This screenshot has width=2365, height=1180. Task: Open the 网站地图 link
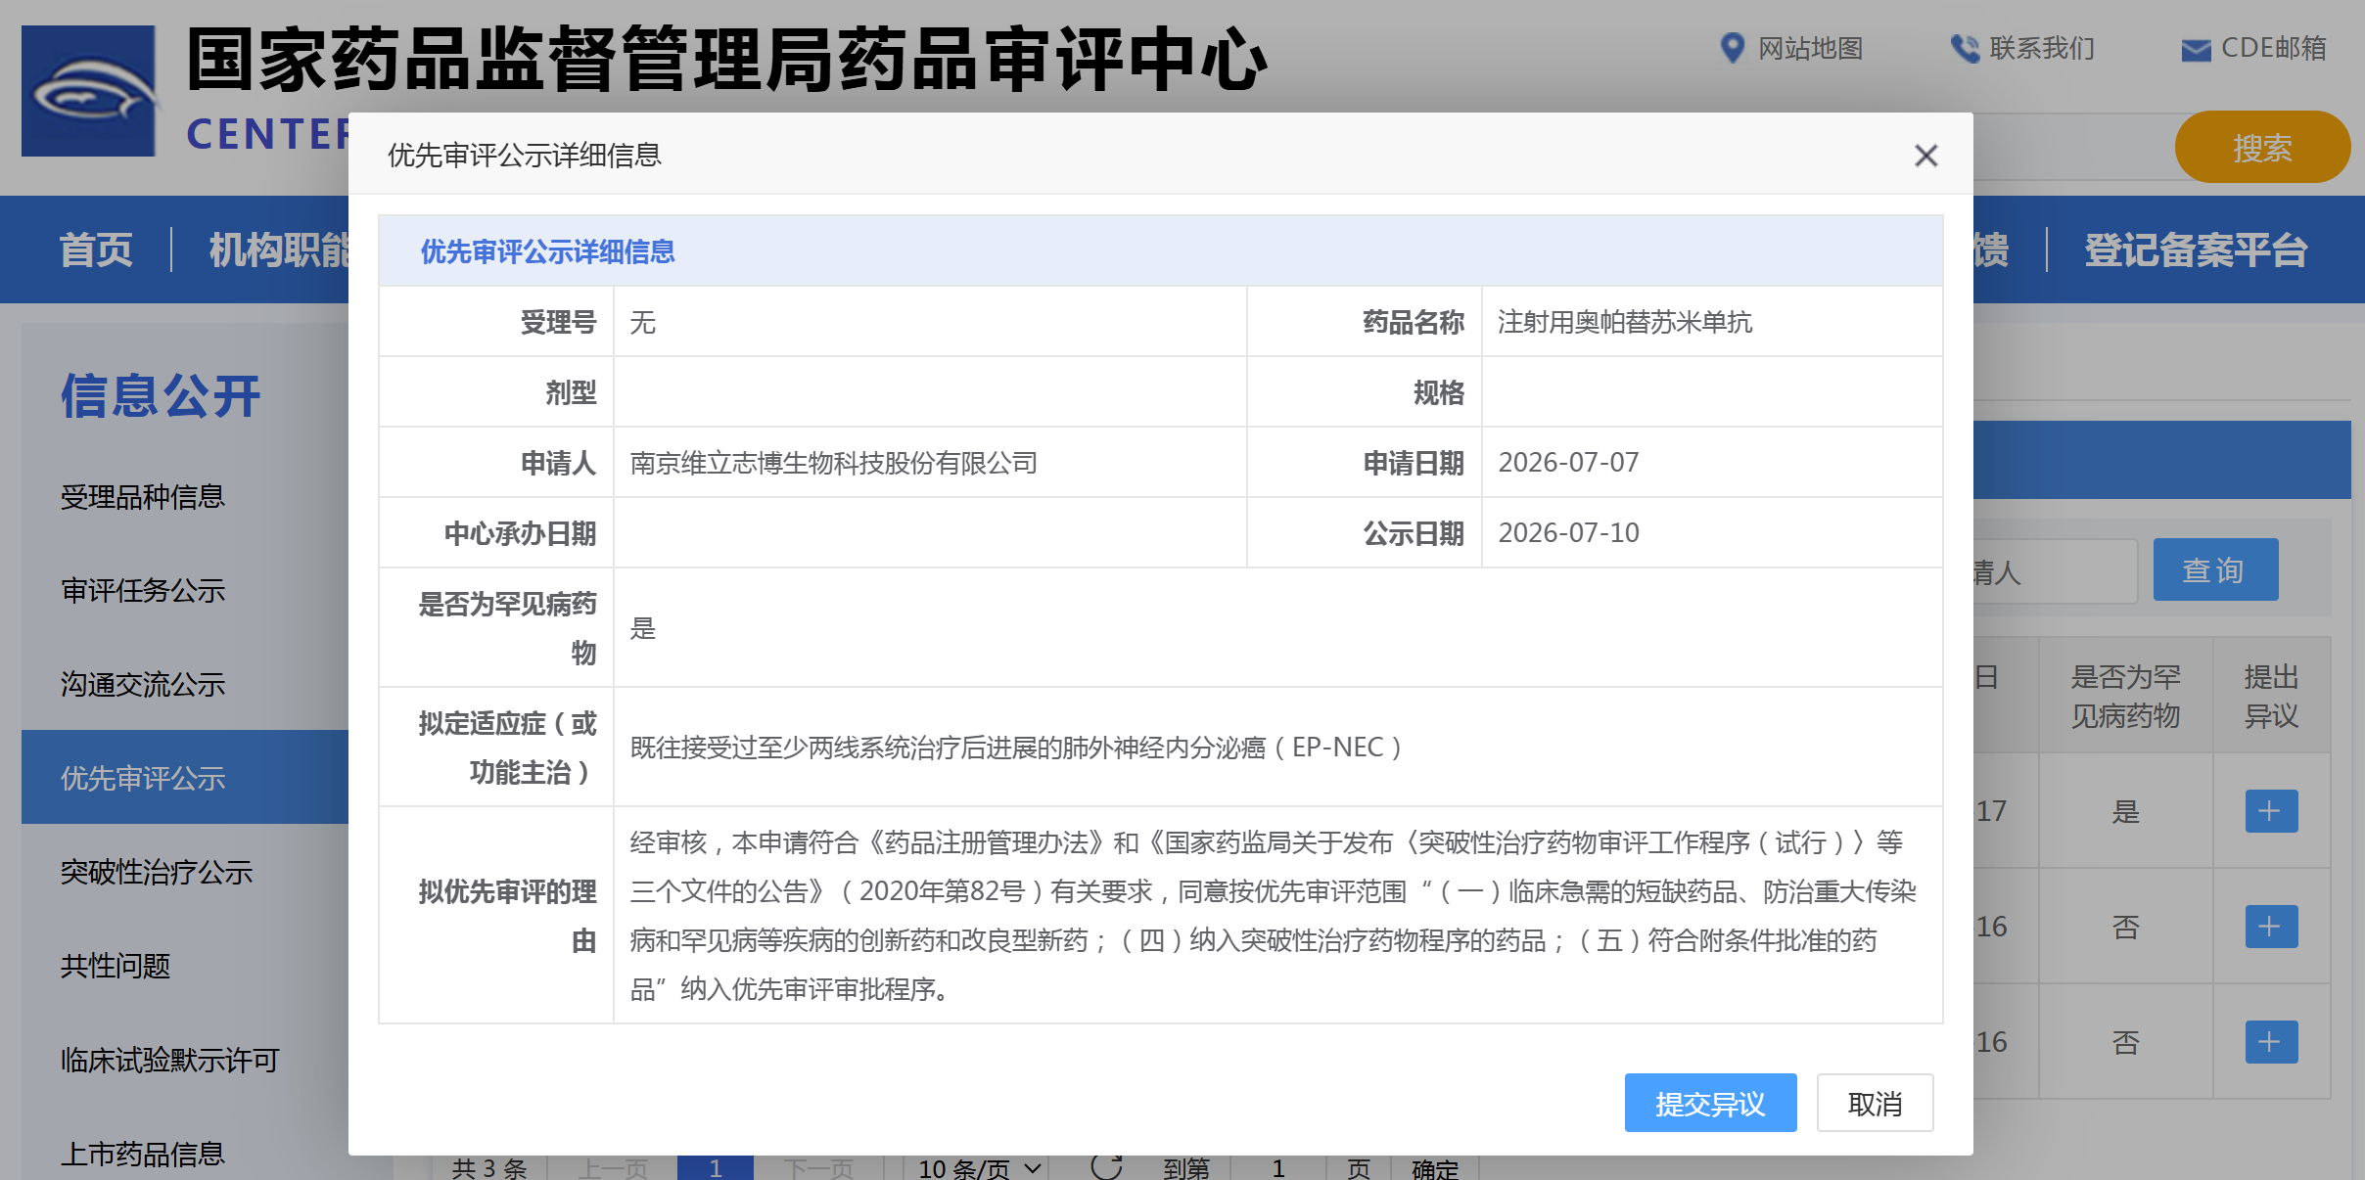coord(1810,48)
